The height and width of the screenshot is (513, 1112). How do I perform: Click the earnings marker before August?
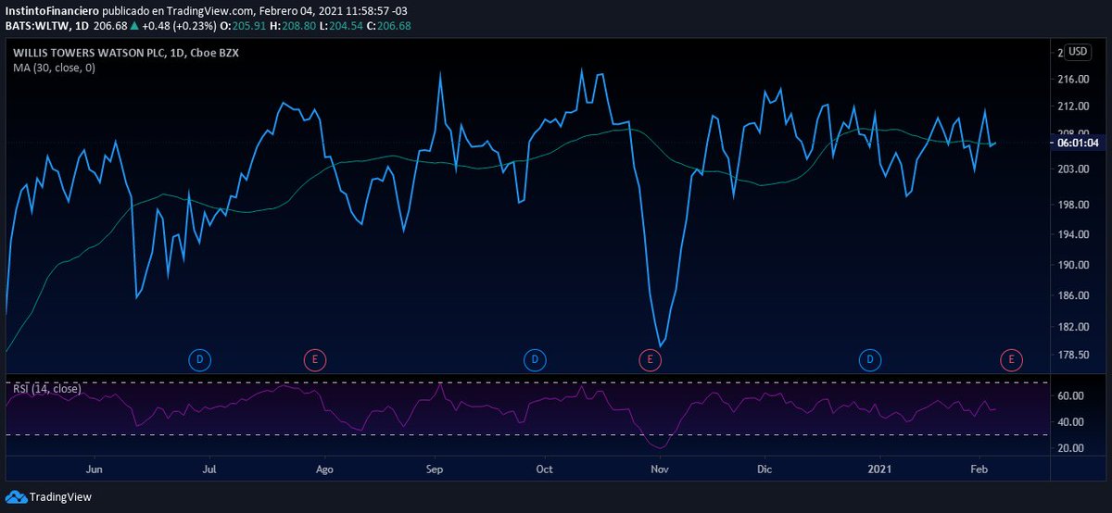(315, 358)
